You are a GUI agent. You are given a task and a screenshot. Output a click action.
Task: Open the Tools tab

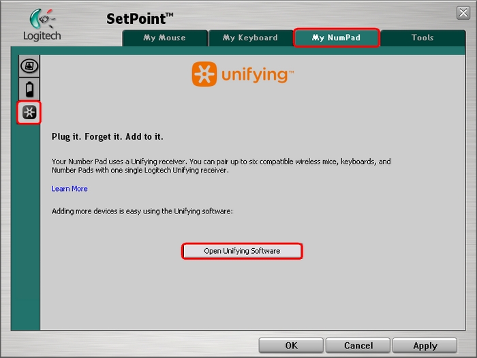[x=422, y=38]
